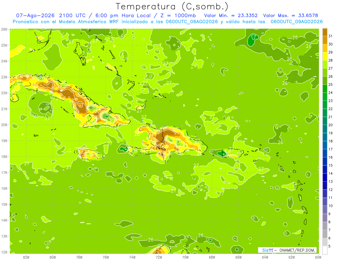Click the longitude label 64W

(x=265, y=257)
